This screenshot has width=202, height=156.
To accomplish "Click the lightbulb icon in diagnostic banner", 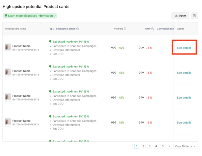I will pyautogui.click(x=6, y=16).
